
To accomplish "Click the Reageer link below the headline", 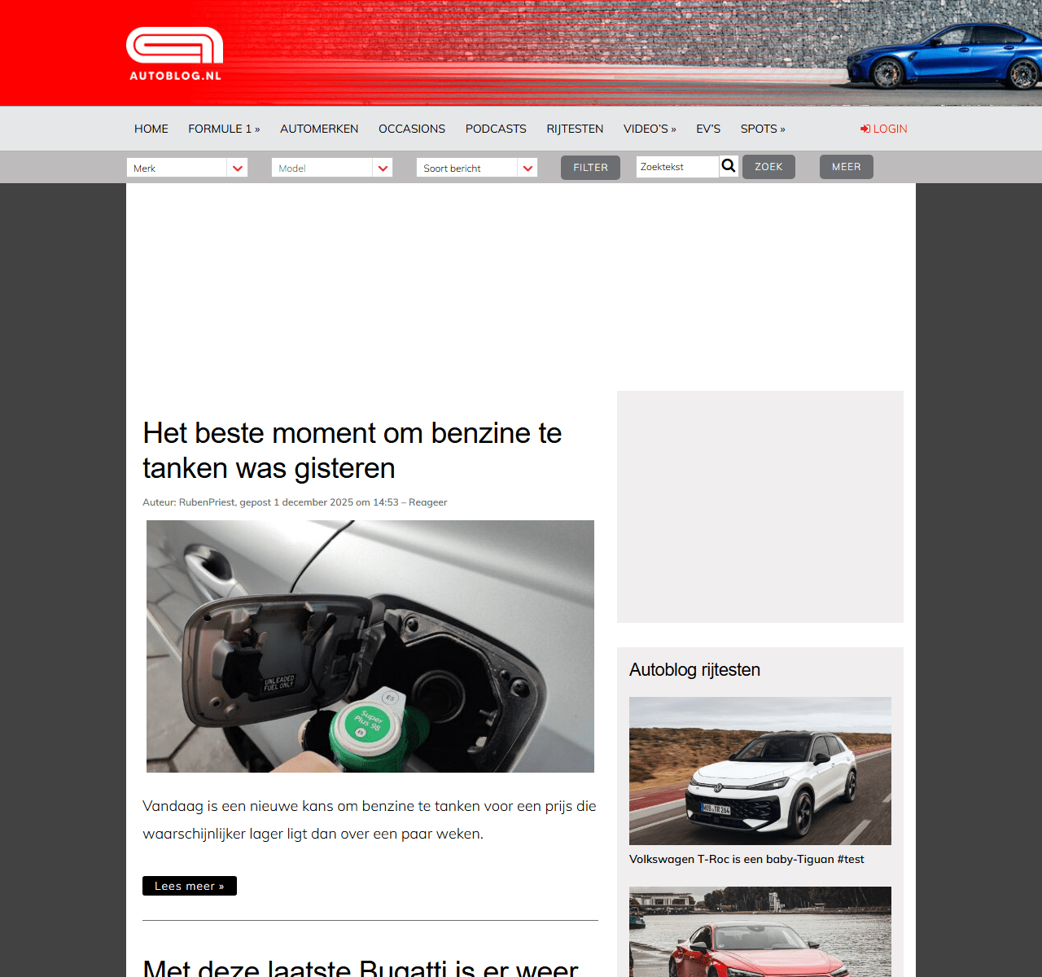I will [x=428, y=502].
